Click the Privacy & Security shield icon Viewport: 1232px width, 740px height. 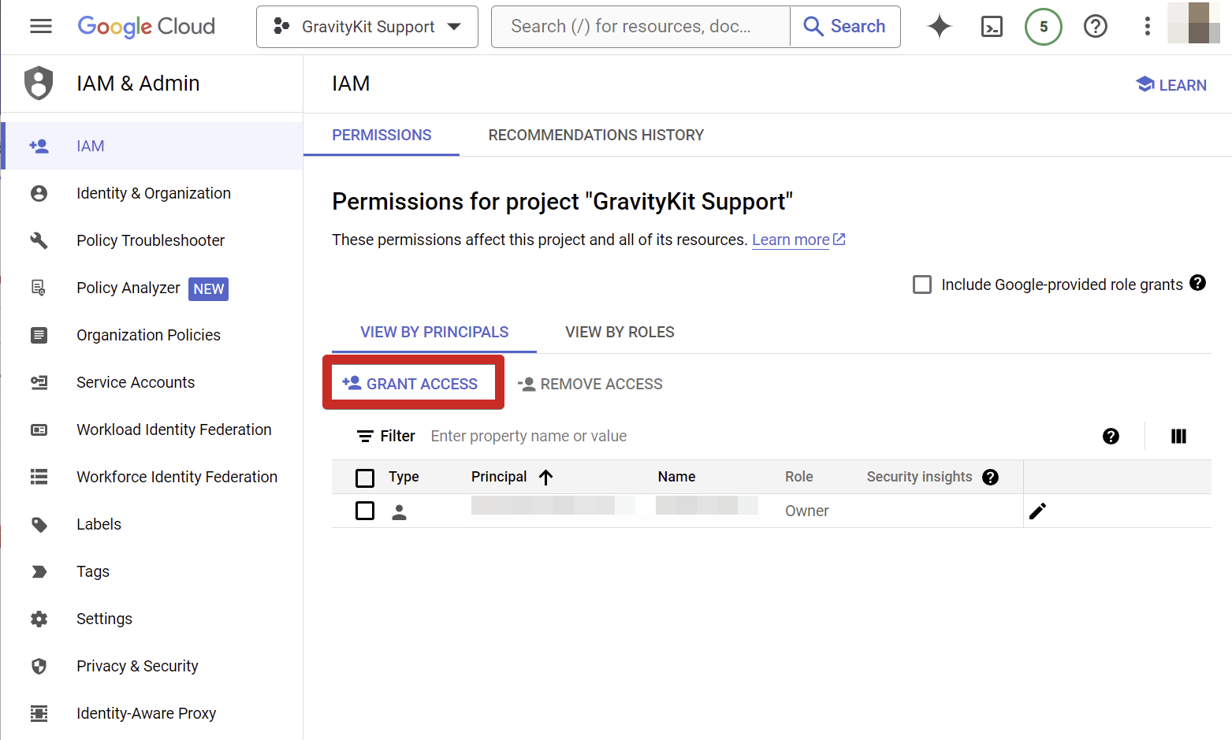pos(39,666)
